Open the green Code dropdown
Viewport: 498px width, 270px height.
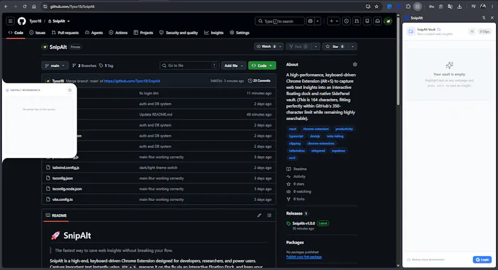tap(262, 66)
